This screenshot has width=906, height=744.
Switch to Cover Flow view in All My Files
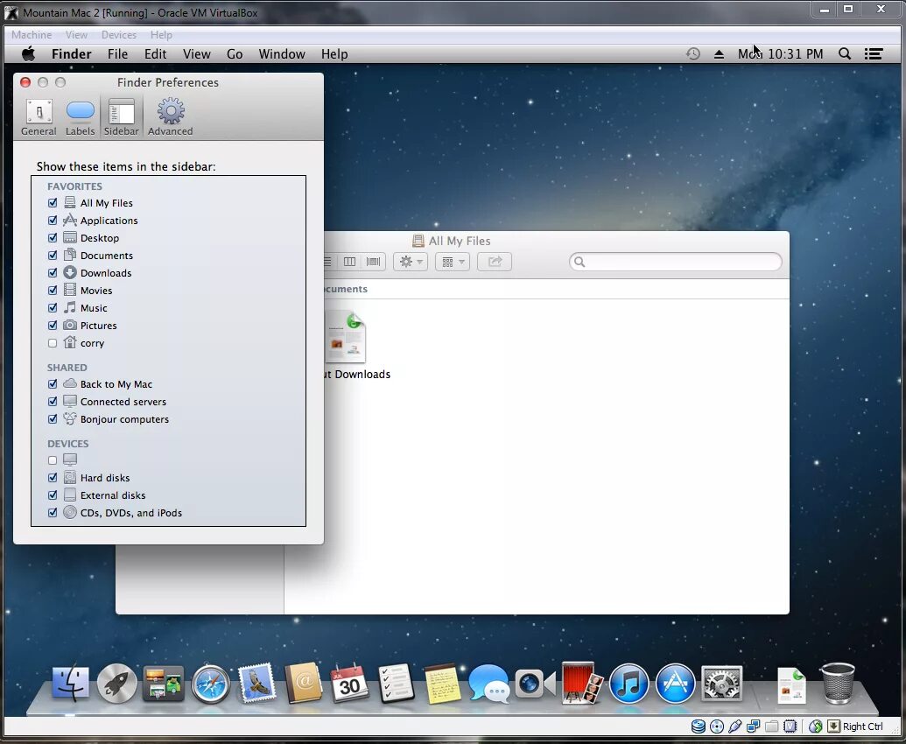(374, 262)
